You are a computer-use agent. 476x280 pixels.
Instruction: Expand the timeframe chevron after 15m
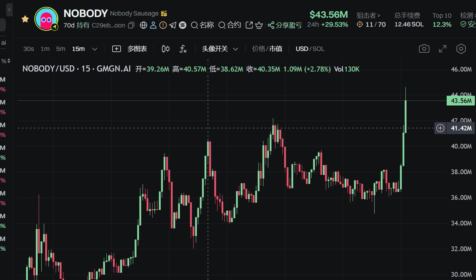tap(94, 49)
